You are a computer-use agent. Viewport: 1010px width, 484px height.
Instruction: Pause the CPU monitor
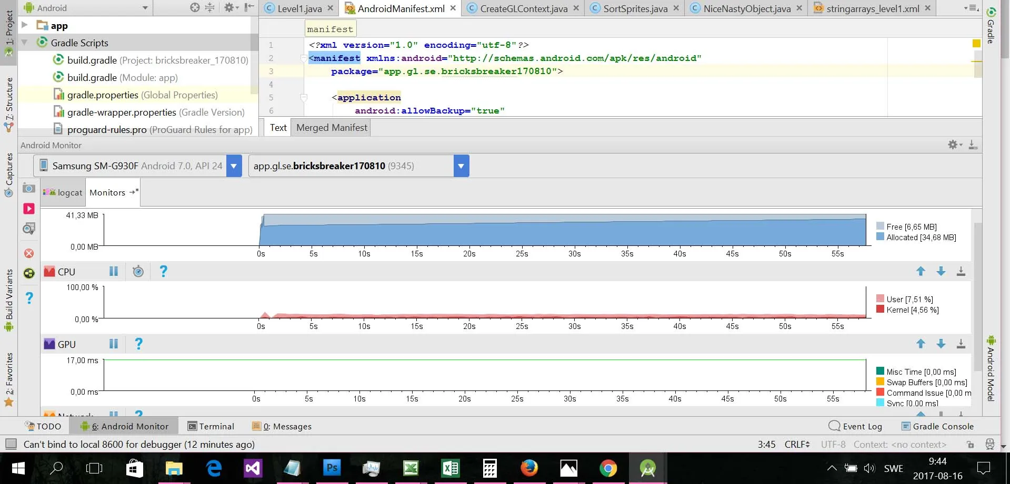[113, 271]
